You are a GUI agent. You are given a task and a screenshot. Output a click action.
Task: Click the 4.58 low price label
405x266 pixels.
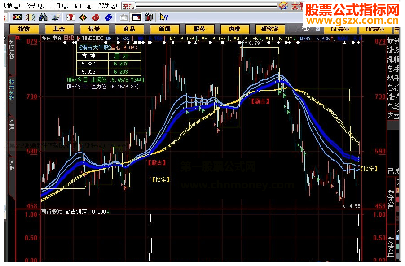click(355, 206)
